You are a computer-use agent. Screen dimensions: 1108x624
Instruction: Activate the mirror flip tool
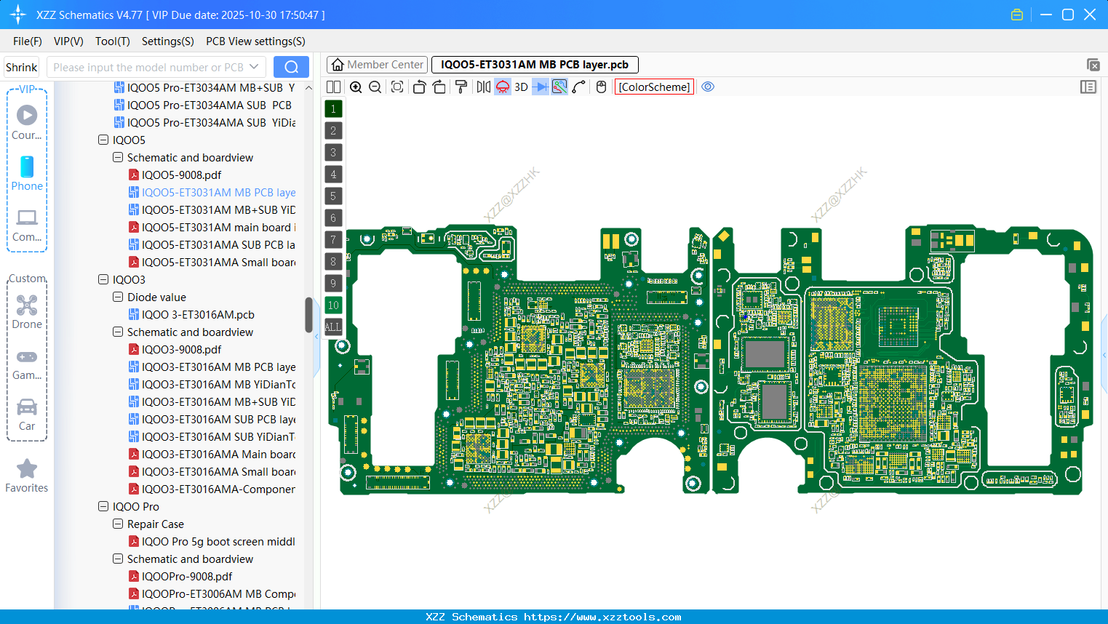coord(483,87)
